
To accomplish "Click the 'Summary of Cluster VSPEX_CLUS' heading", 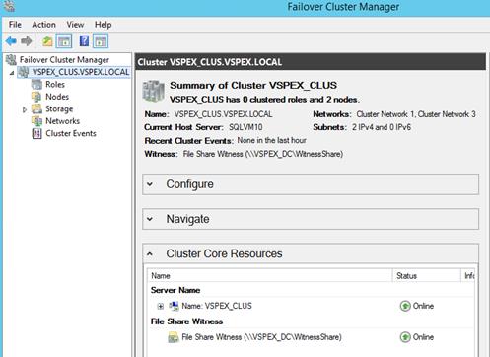I will pyautogui.click(x=253, y=86).
